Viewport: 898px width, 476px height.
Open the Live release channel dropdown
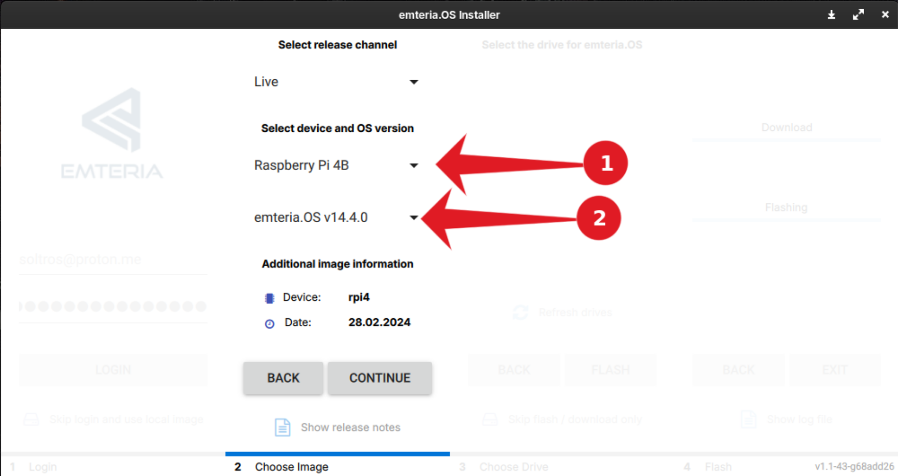(x=336, y=82)
